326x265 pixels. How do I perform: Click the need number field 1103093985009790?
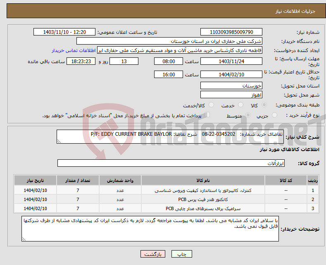click(x=231, y=32)
